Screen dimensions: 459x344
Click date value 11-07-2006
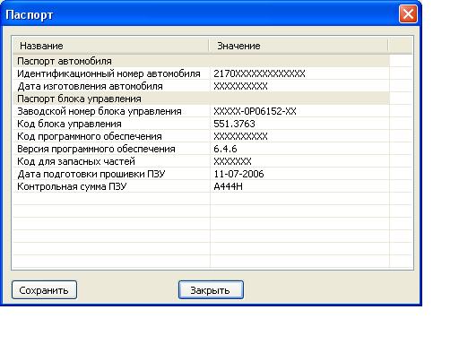238,174
